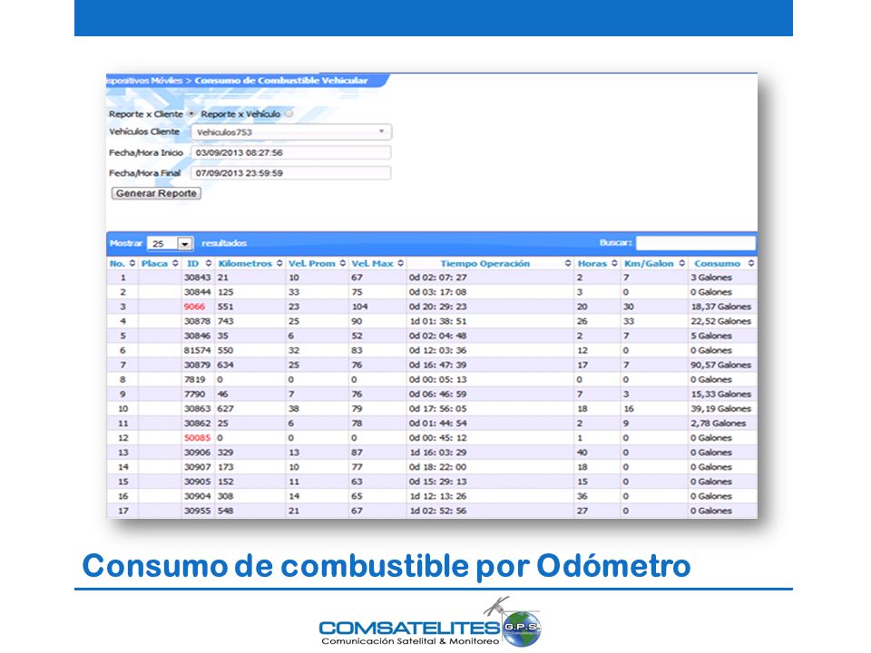
Task: Click the Consumo de Combustible Vehicular breadcrumb
Action: [281, 81]
